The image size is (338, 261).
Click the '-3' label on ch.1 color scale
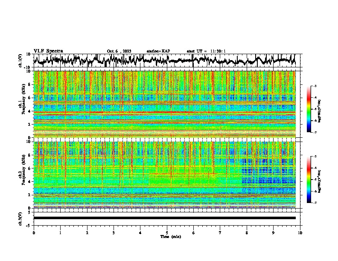coord(315,86)
